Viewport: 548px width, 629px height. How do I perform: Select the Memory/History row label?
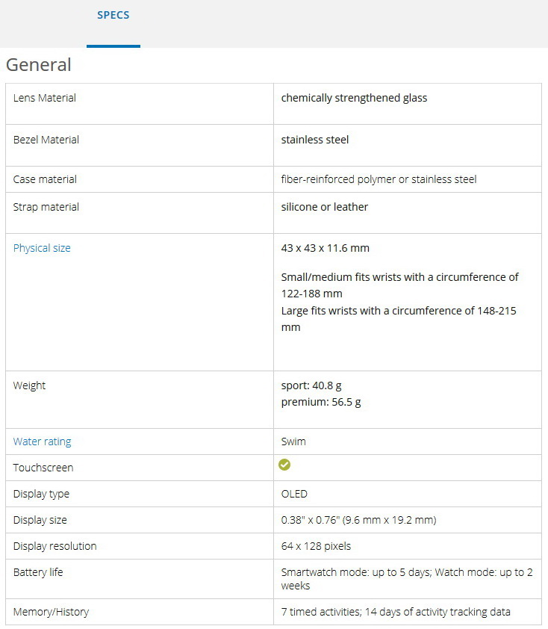[x=51, y=612]
